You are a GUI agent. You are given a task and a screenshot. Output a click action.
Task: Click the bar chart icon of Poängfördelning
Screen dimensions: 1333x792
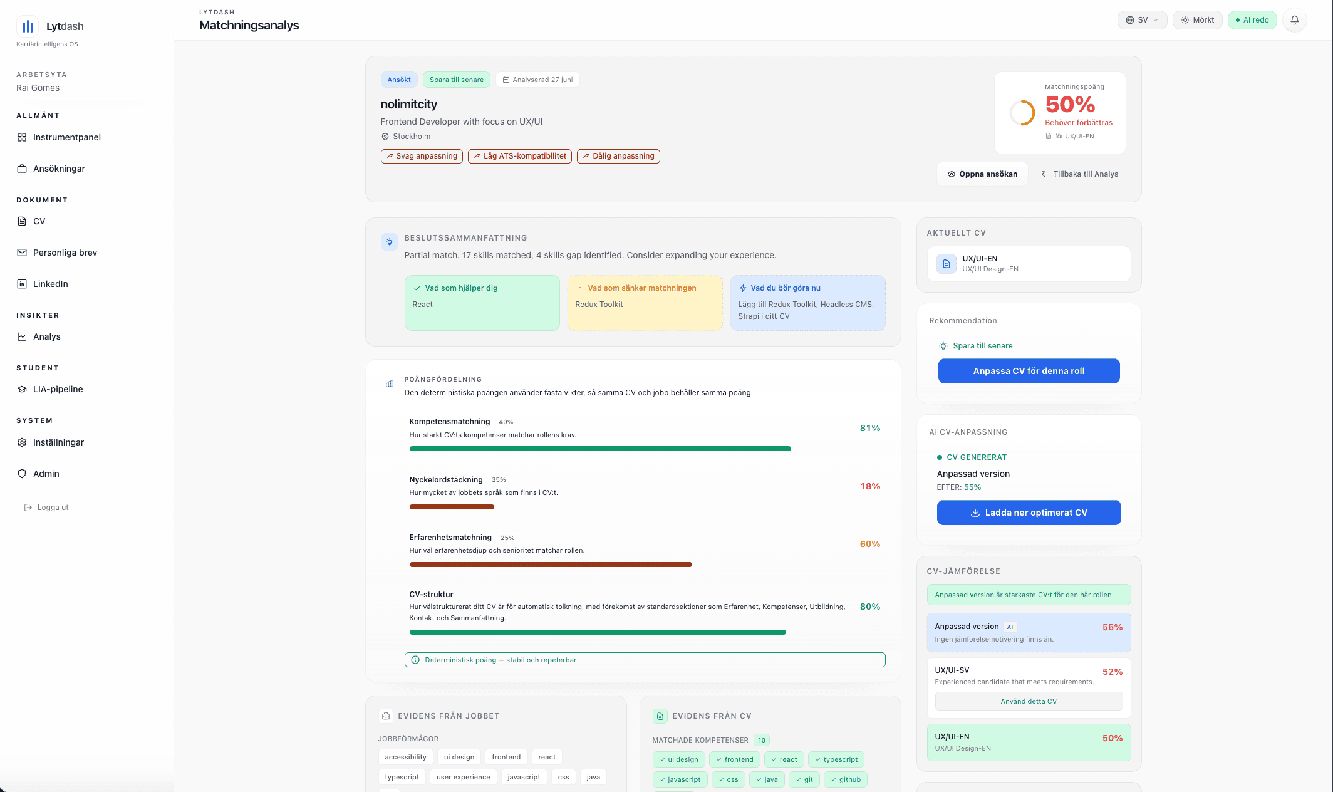pos(390,383)
